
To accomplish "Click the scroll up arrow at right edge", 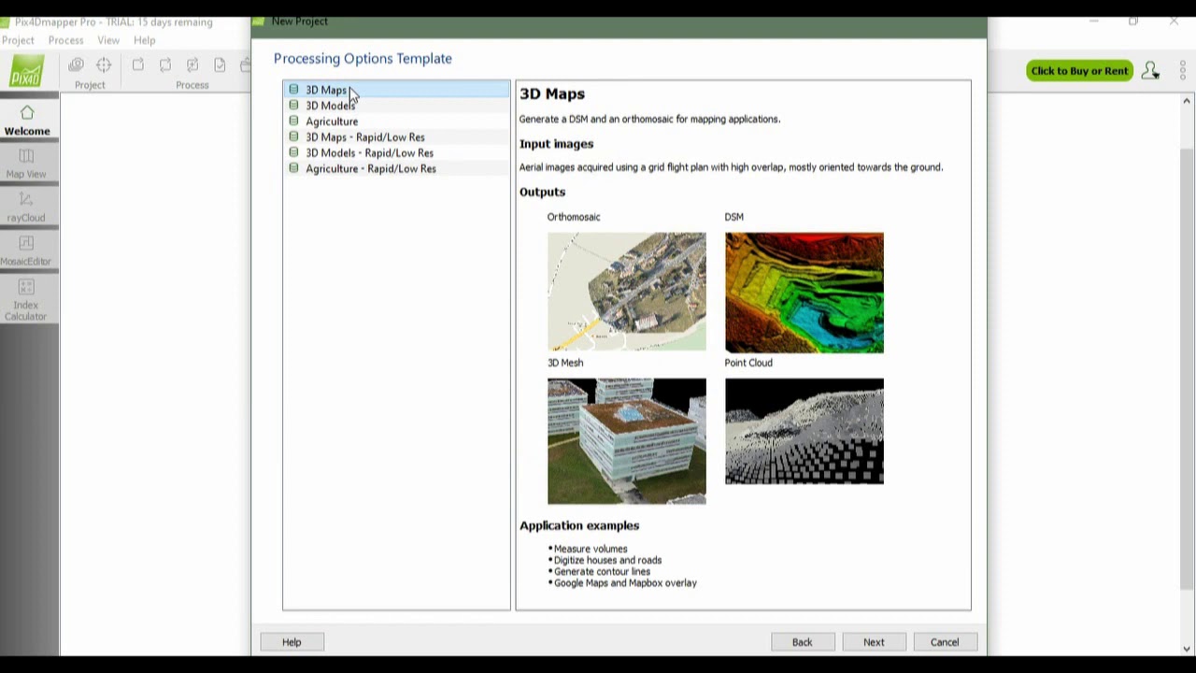I will [x=1188, y=101].
